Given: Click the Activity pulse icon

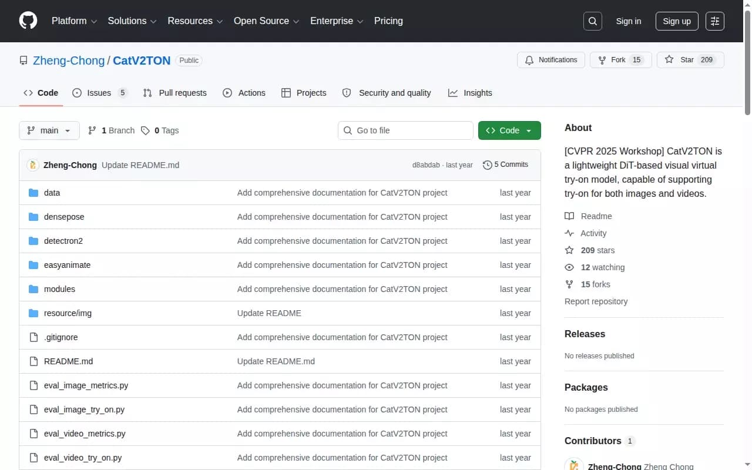Looking at the screenshot, I should [x=569, y=233].
